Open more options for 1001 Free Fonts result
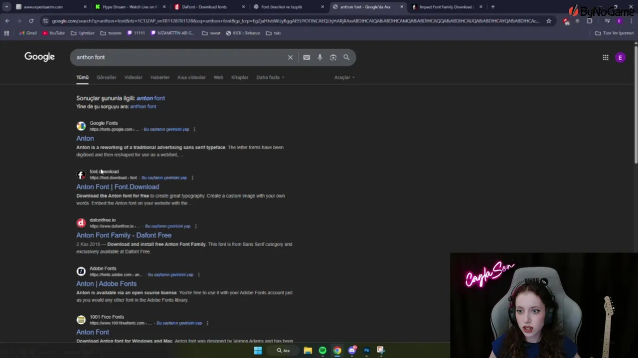638x358 pixels. coord(207,323)
